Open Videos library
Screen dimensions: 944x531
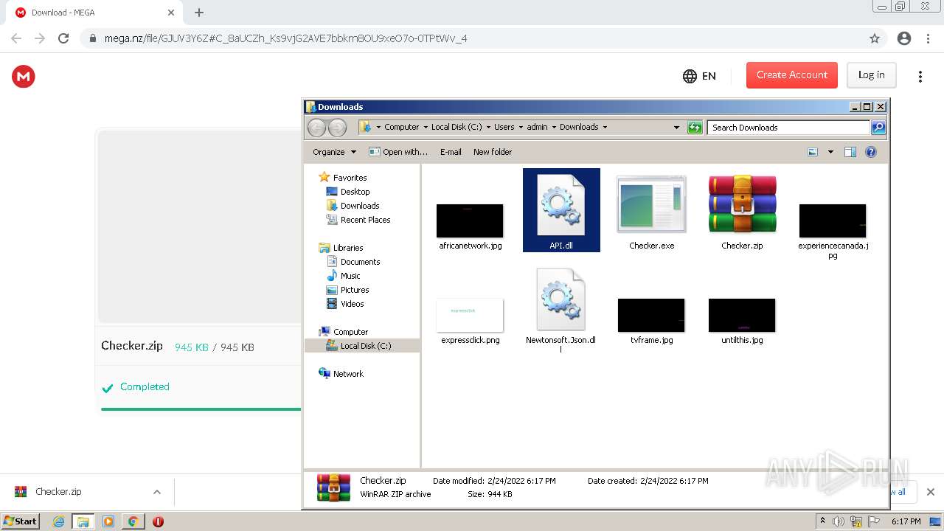pos(352,304)
